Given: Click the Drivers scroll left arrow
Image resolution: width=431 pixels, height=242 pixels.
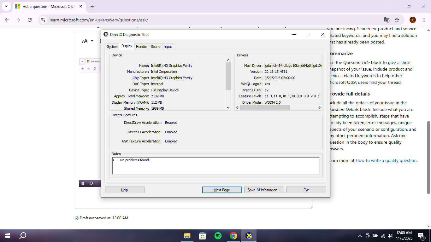Looking at the screenshot, I should pos(238,107).
